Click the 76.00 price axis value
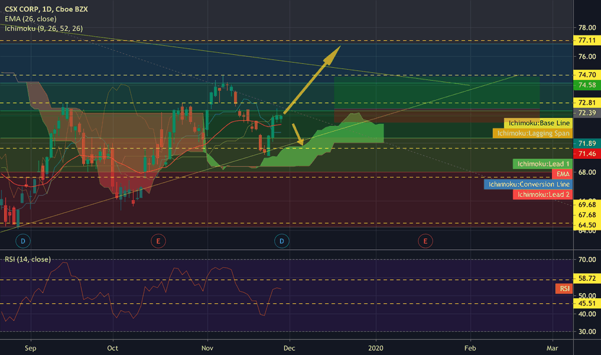The width and height of the screenshot is (601, 355). (x=587, y=56)
